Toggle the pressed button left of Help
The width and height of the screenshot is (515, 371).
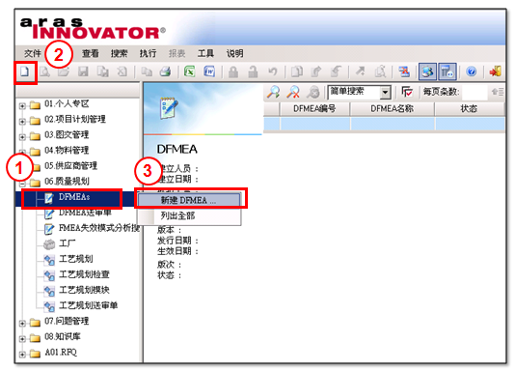click(x=447, y=71)
